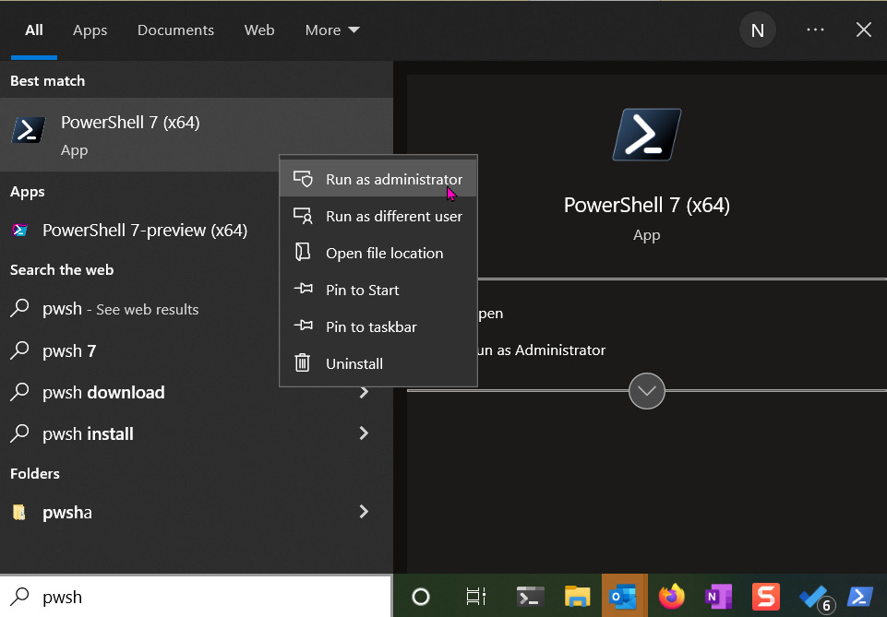The height and width of the screenshot is (617, 887).
Task: Click the shield icon beside Run as administrator
Action: click(304, 179)
